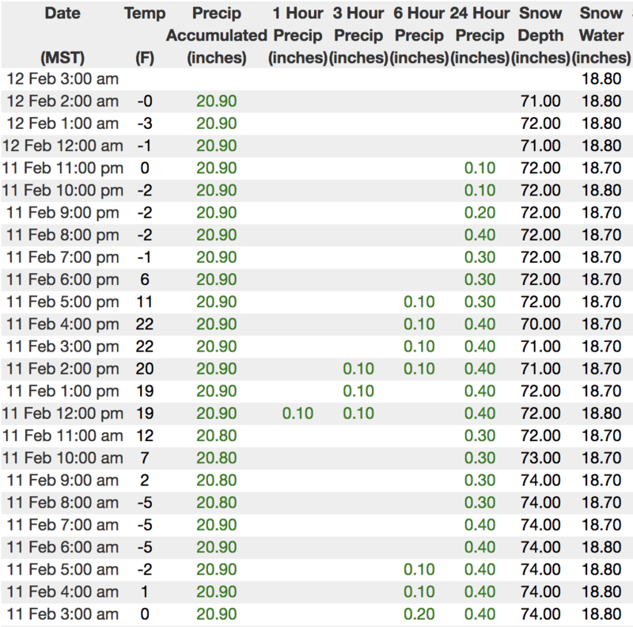Select the 24 Hour Precip header
The image size is (633, 627).
[x=480, y=36]
